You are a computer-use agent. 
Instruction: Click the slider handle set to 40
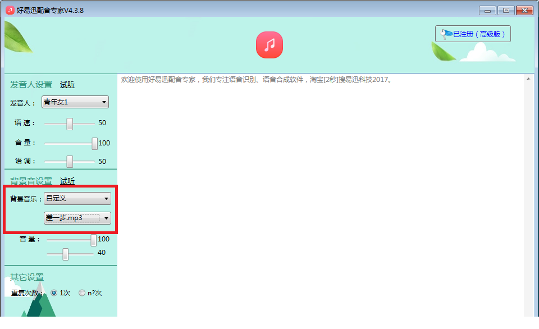point(65,254)
